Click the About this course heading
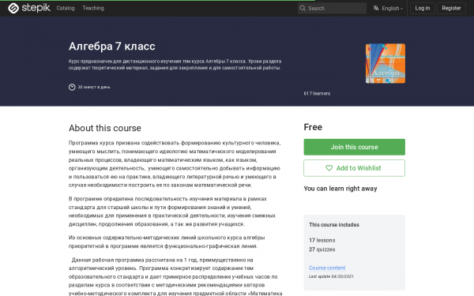Screen dimensions: 474x296 [x=105, y=128]
